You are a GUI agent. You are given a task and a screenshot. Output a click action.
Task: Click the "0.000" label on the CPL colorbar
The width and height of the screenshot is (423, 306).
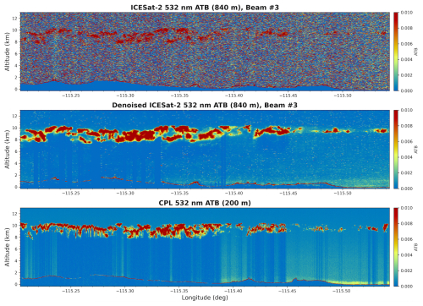(x=407, y=287)
